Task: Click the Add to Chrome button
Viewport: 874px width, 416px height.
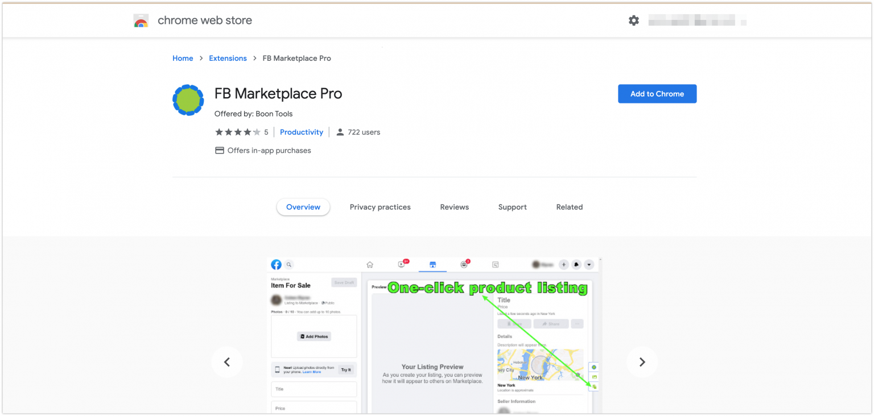Action: [x=657, y=94]
